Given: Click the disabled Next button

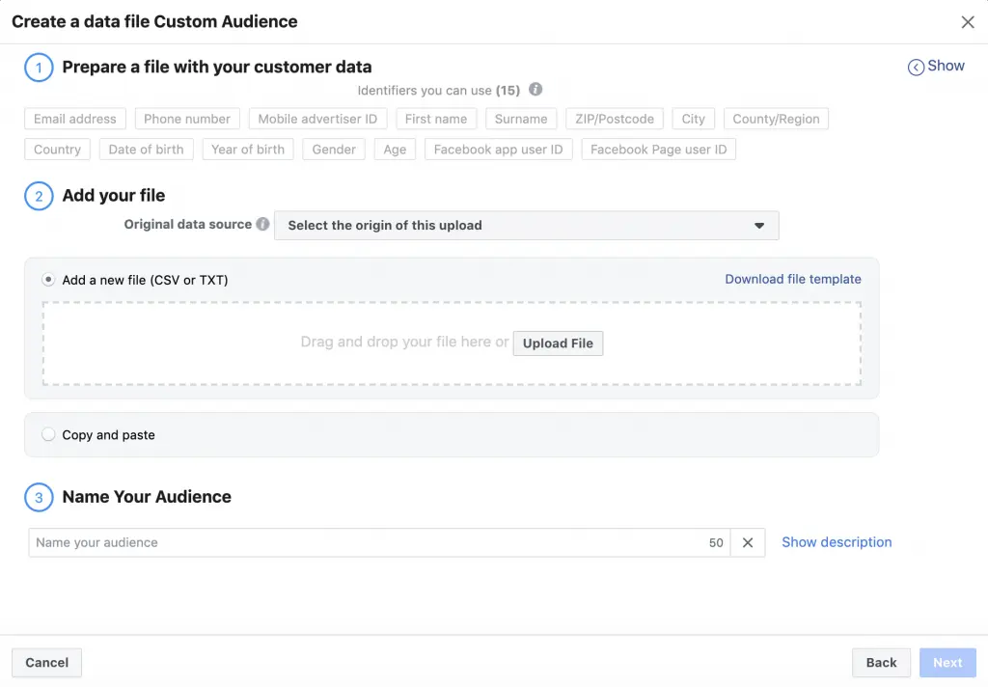Looking at the screenshot, I should [947, 662].
